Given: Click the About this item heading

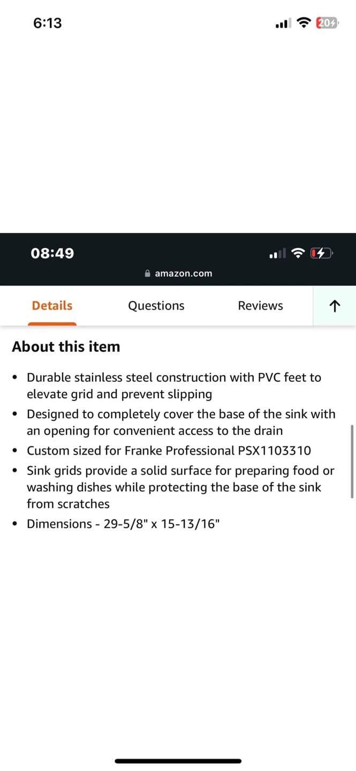Looking at the screenshot, I should 66,347.
